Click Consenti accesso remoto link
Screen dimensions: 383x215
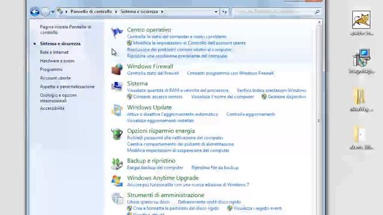(158, 97)
